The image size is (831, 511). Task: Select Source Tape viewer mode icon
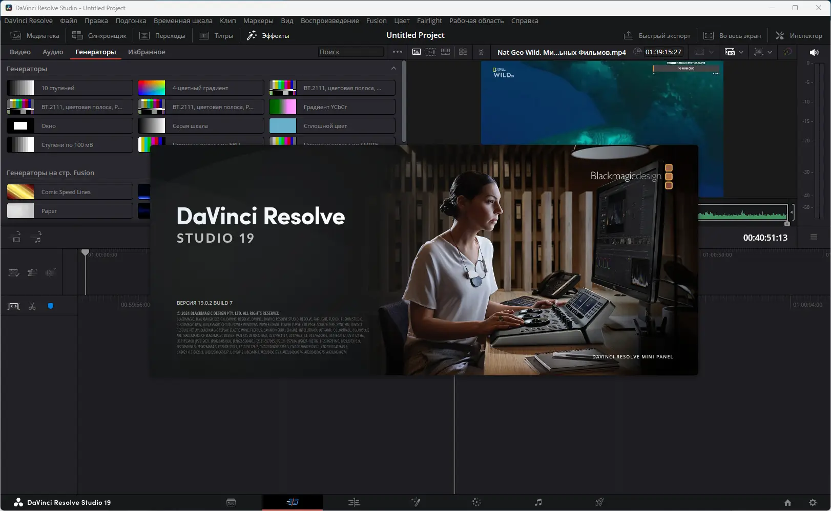(431, 52)
